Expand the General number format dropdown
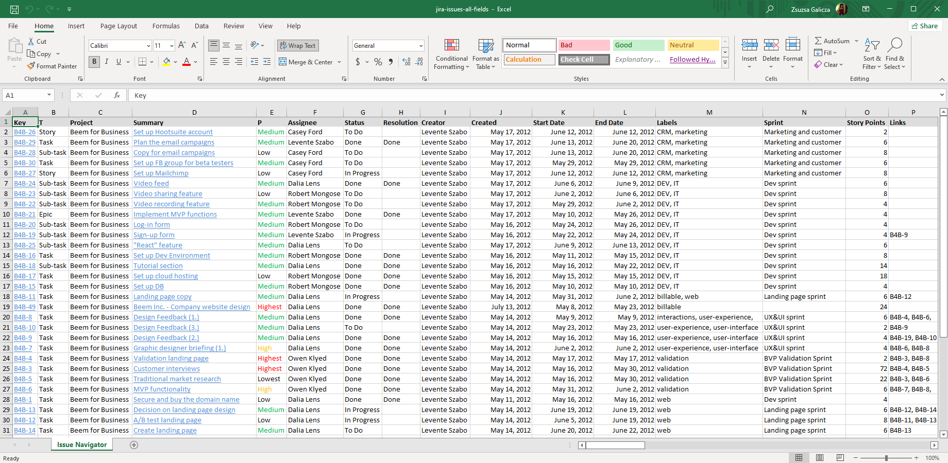The width and height of the screenshot is (948, 463). click(x=421, y=46)
